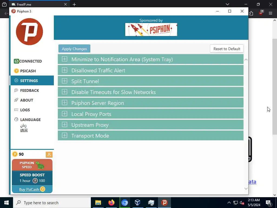The width and height of the screenshot is (277, 208).
Task: Click the Chinese language label
Action: point(24,131)
